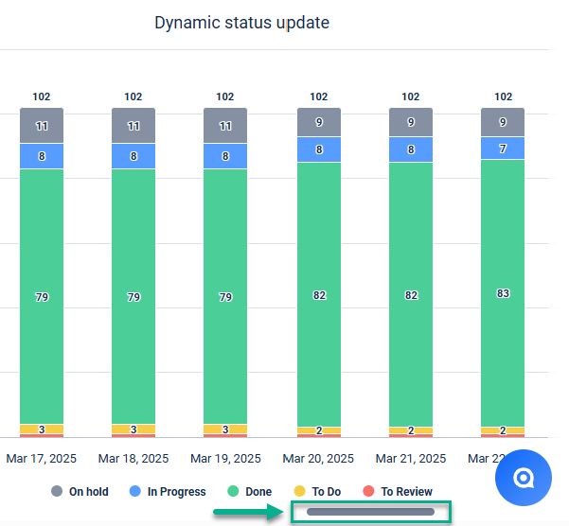
Task: Click the Dynamic status update chart title
Action: coord(242,23)
